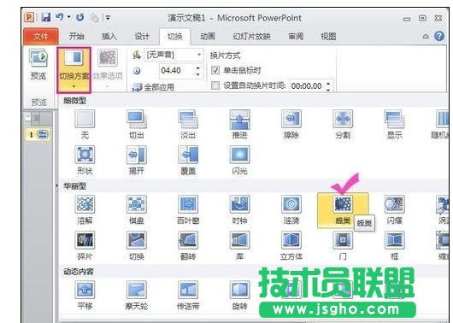Select the 门 (Doors) transition
This screenshot has width=453, height=323.
pyautogui.click(x=343, y=246)
